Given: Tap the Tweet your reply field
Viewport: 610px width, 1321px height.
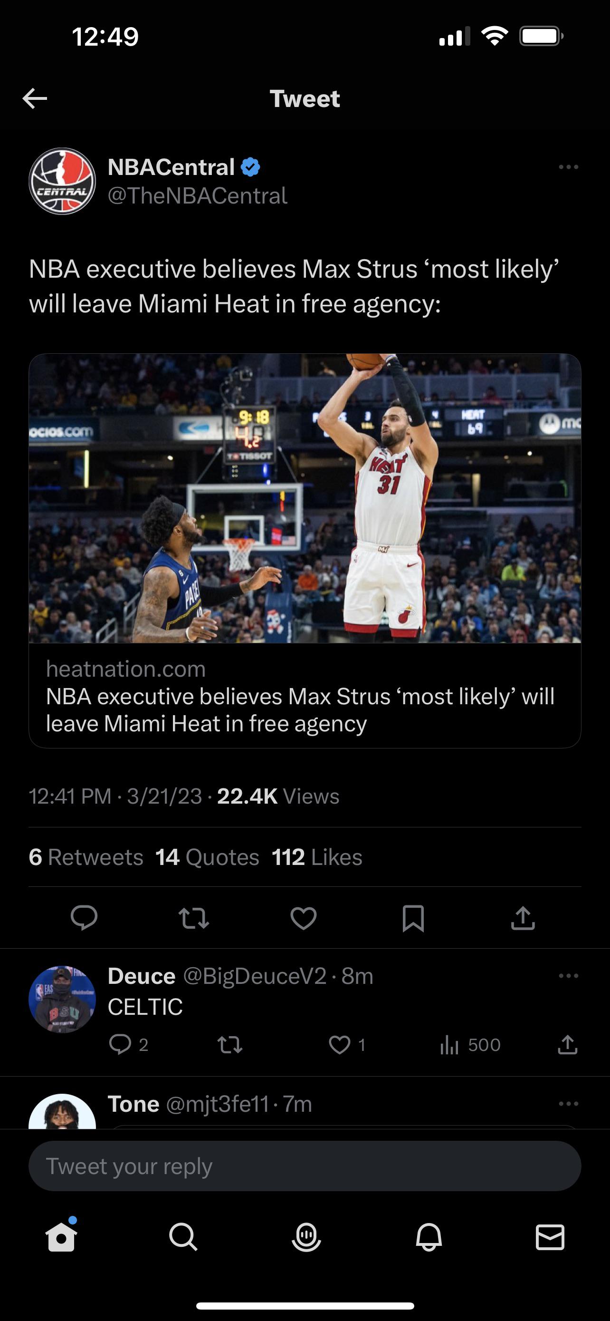Looking at the screenshot, I should tap(305, 1166).
